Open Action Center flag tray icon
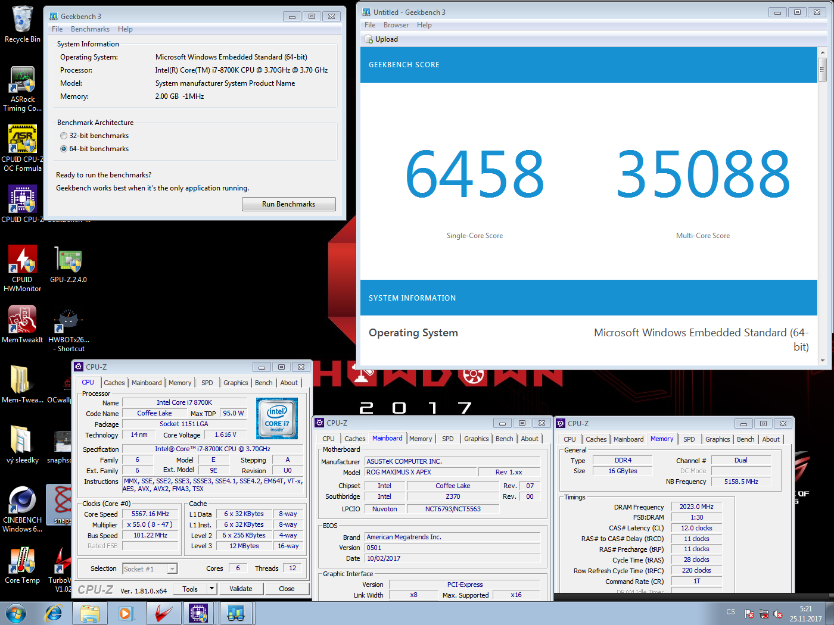Viewport: 834px width, 625px height. pos(749,614)
